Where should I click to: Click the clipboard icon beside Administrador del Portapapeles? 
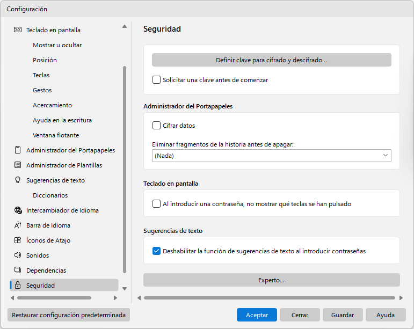[x=18, y=150]
